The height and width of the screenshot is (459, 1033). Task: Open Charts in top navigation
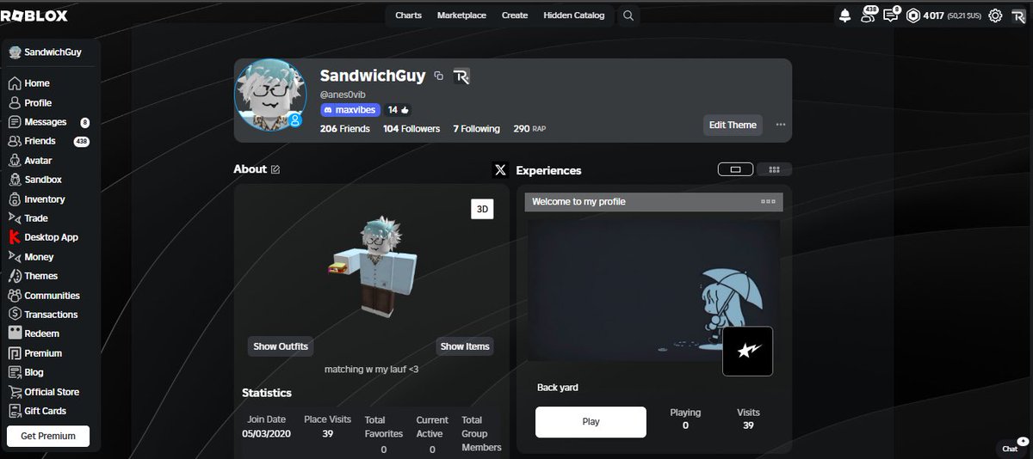click(409, 15)
